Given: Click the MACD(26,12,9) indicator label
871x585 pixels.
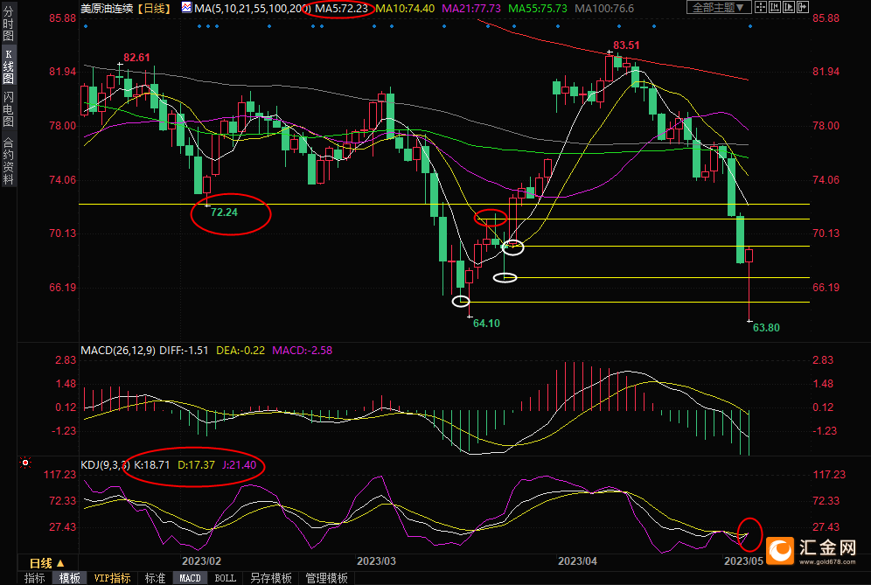Looking at the screenshot, I should coord(118,351).
